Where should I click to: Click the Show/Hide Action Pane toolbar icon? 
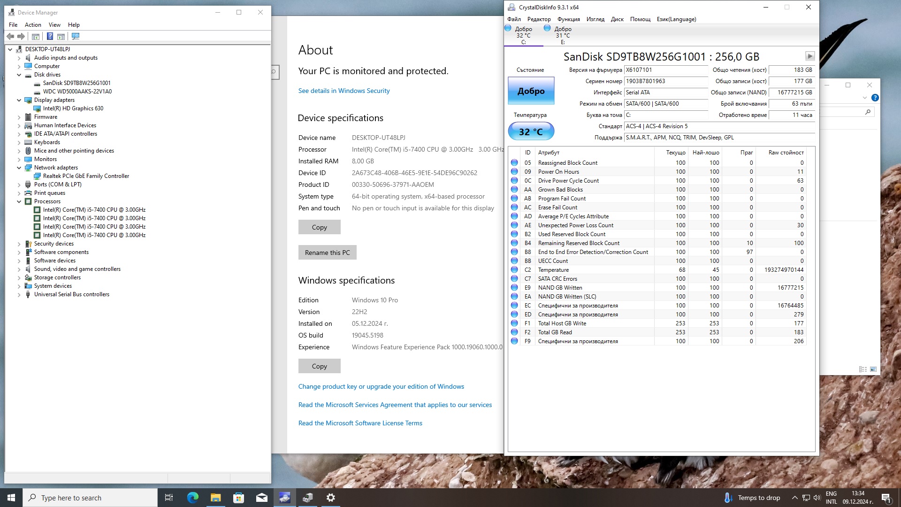click(x=61, y=36)
